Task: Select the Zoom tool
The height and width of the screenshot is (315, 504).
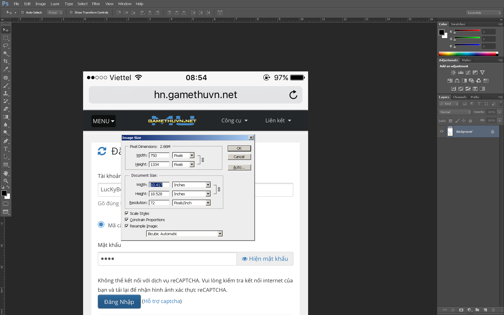Action: point(6,181)
